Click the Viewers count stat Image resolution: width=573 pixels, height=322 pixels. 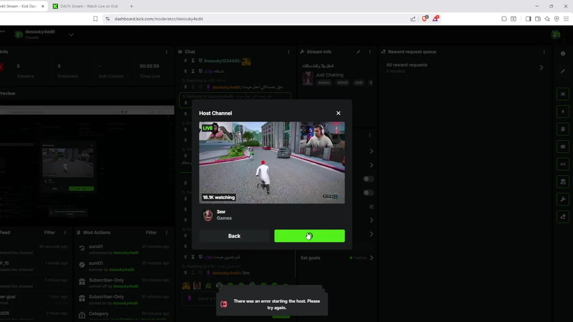coord(25,71)
